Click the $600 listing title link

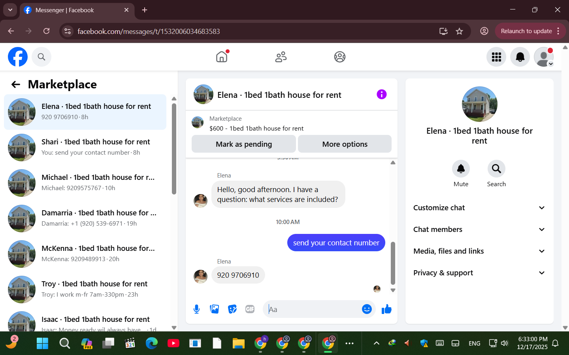point(256,128)
